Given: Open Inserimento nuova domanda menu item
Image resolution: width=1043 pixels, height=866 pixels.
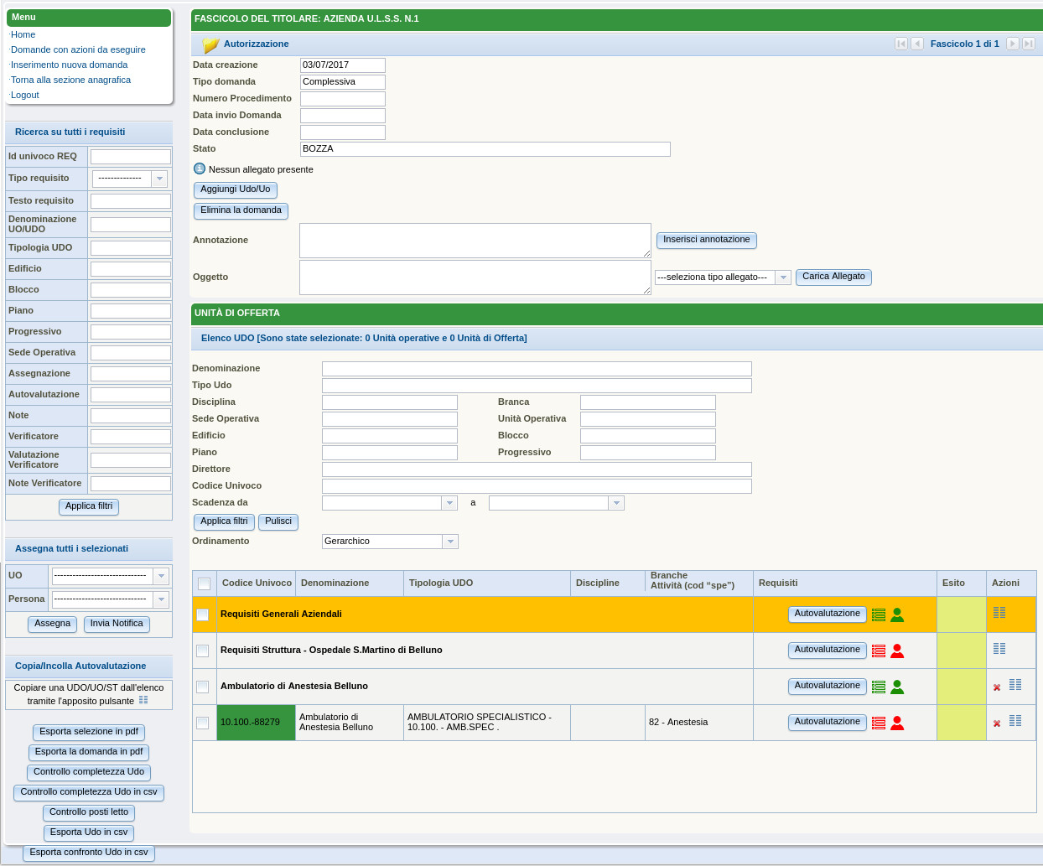Looking at the screenshot, I should point(70,65).
